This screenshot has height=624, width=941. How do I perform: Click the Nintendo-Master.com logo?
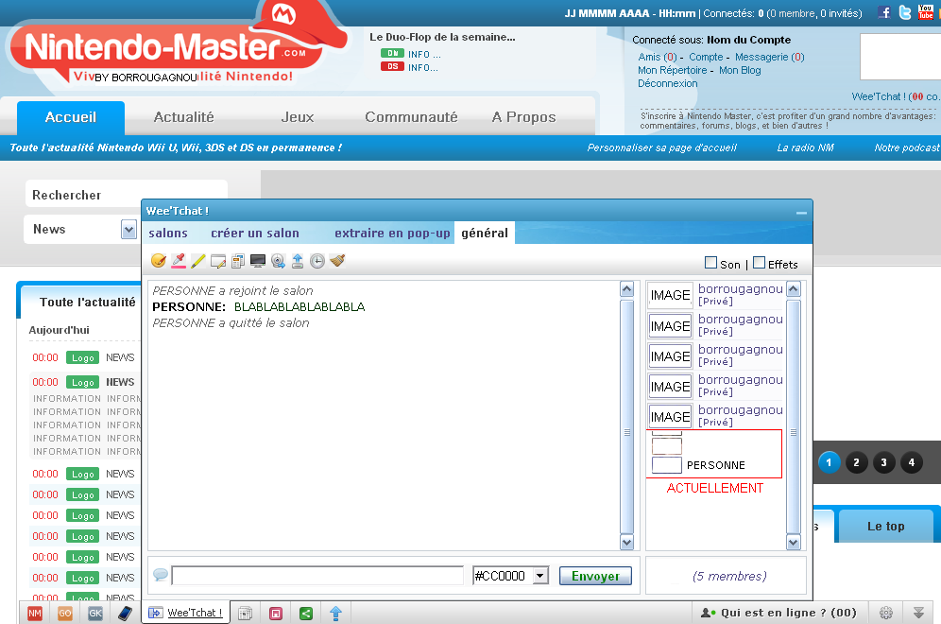(x=178, y=47)
